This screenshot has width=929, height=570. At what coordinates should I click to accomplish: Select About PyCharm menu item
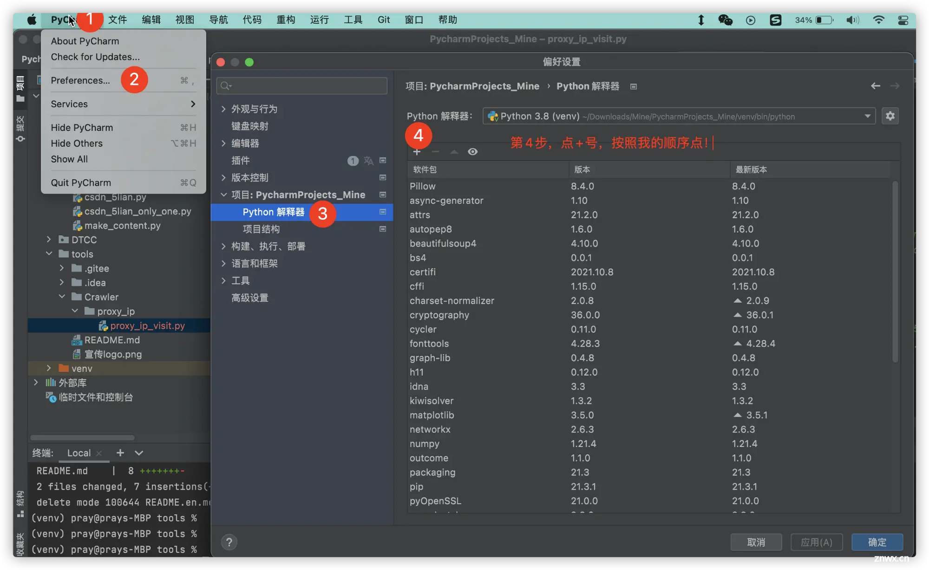point(85,40)
